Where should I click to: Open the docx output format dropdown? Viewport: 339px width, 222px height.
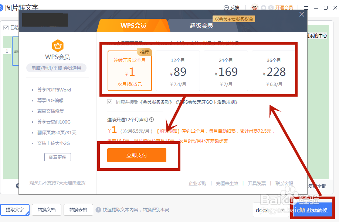tap(270, 210)
